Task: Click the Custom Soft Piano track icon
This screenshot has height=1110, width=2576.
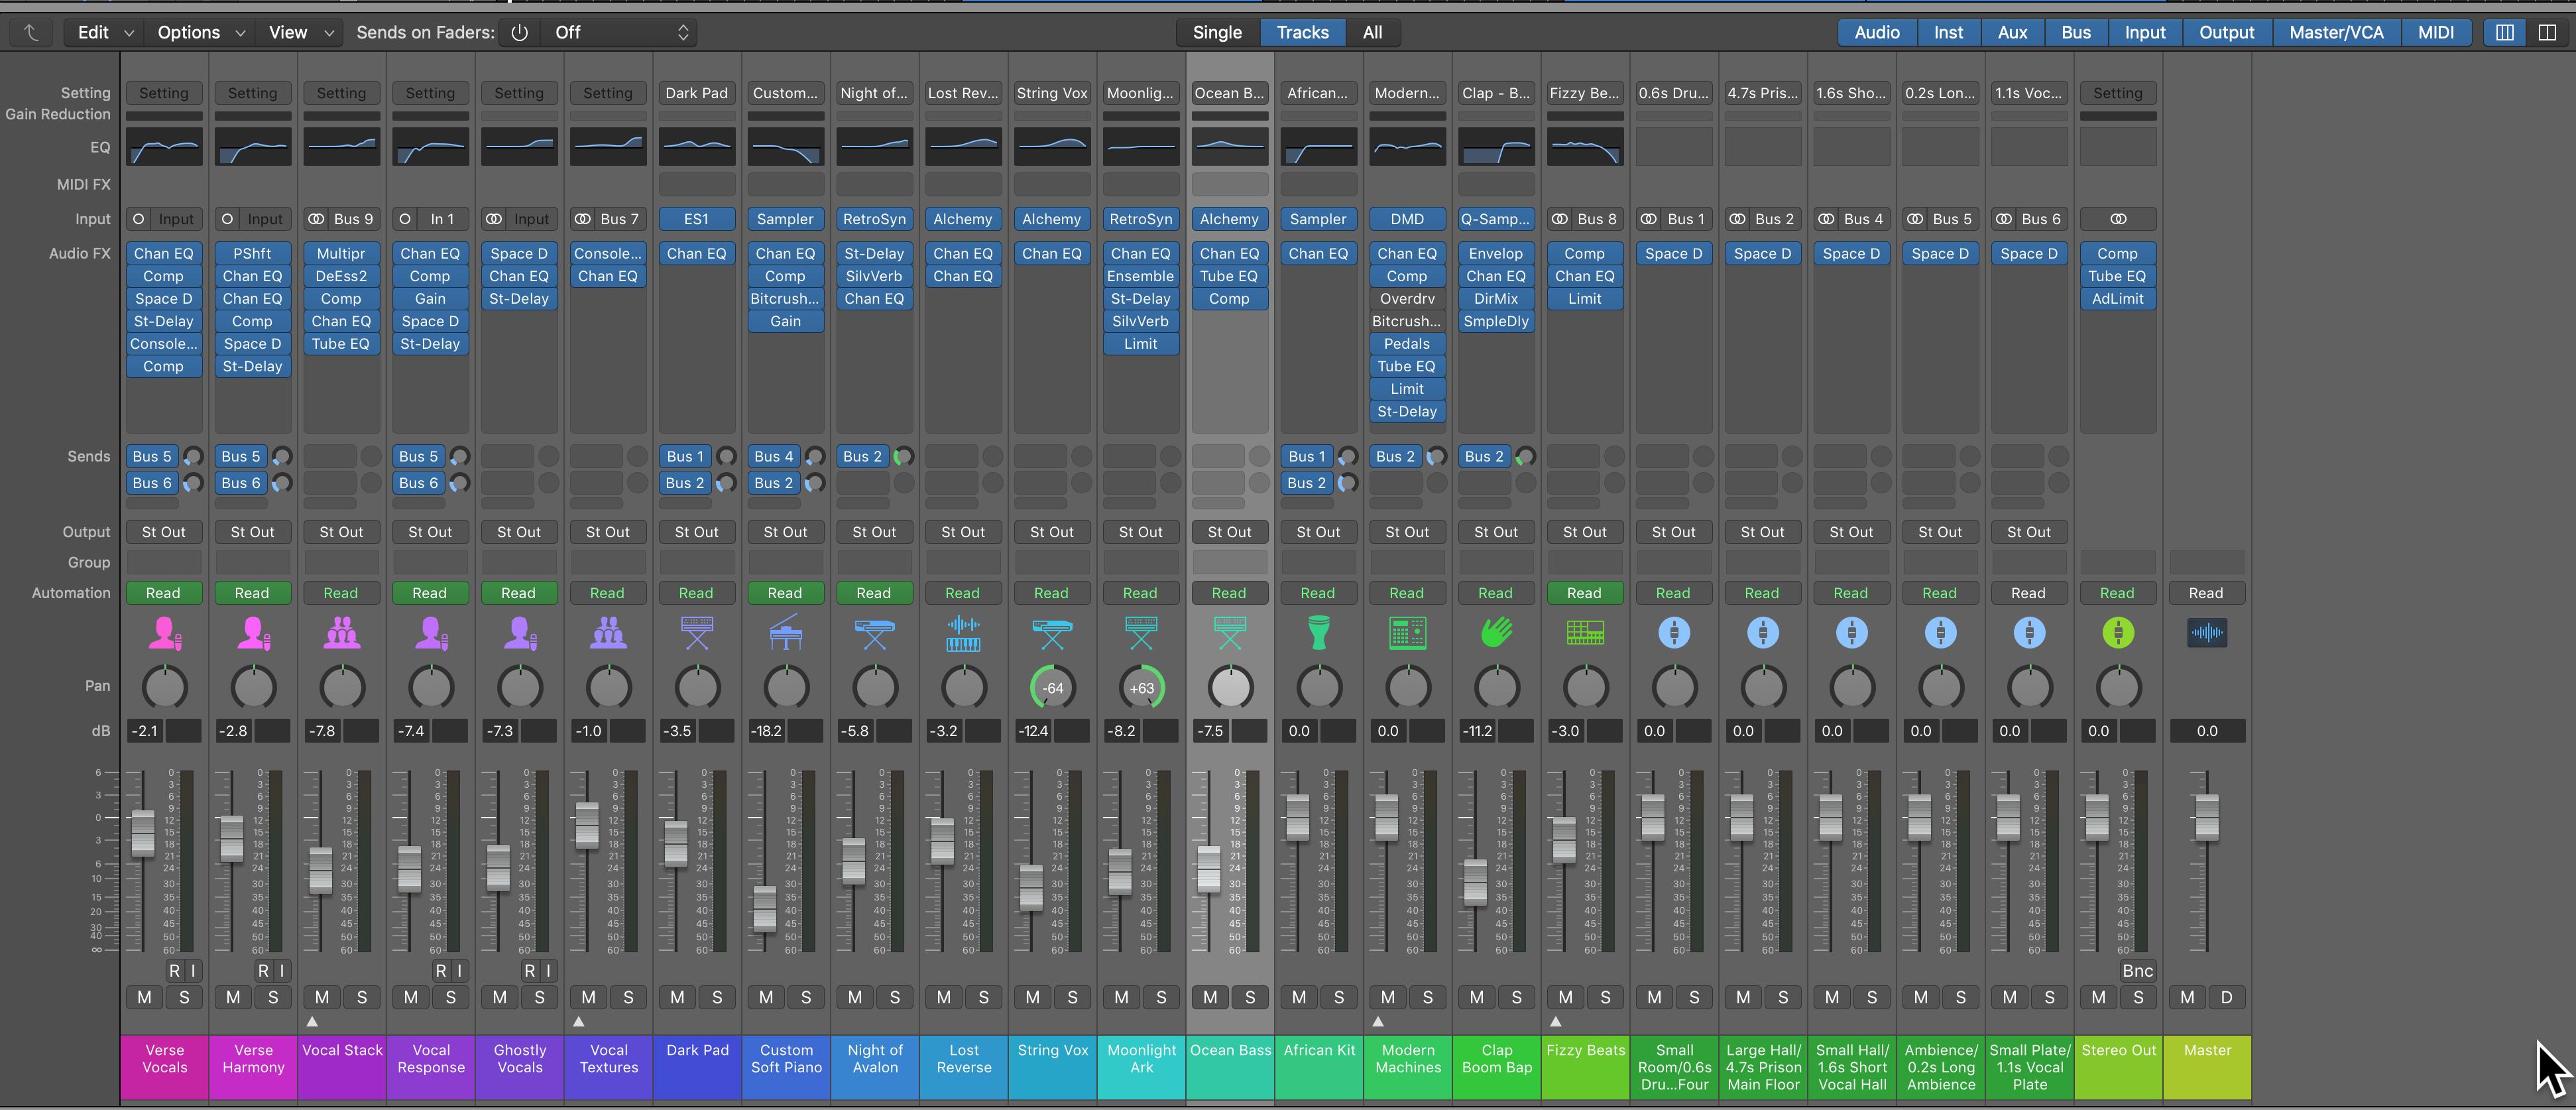Action: 786,633
